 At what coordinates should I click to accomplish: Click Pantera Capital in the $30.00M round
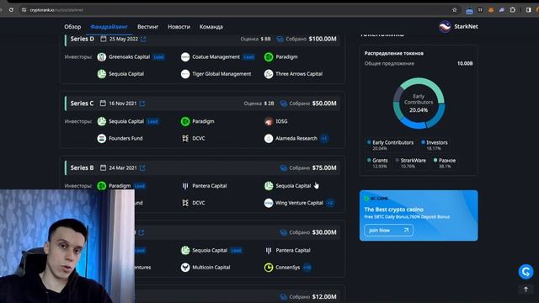(x=293, y=251)
